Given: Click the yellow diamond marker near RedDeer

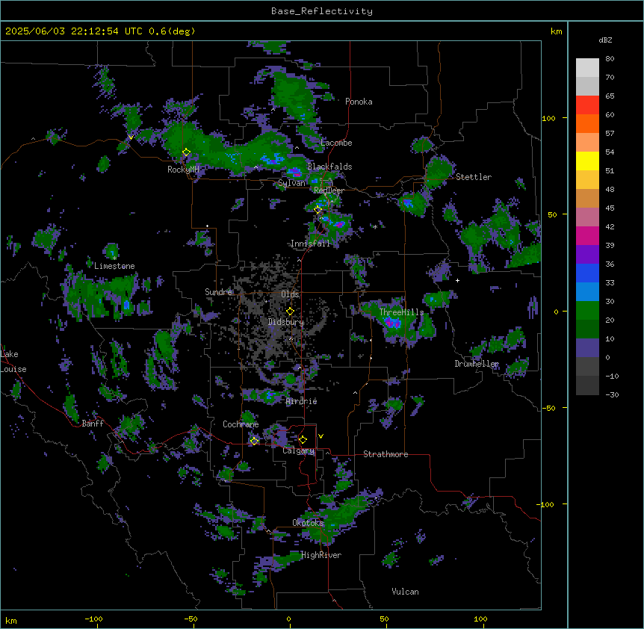Looking at the screenshot, I should [x=318, y=210].
